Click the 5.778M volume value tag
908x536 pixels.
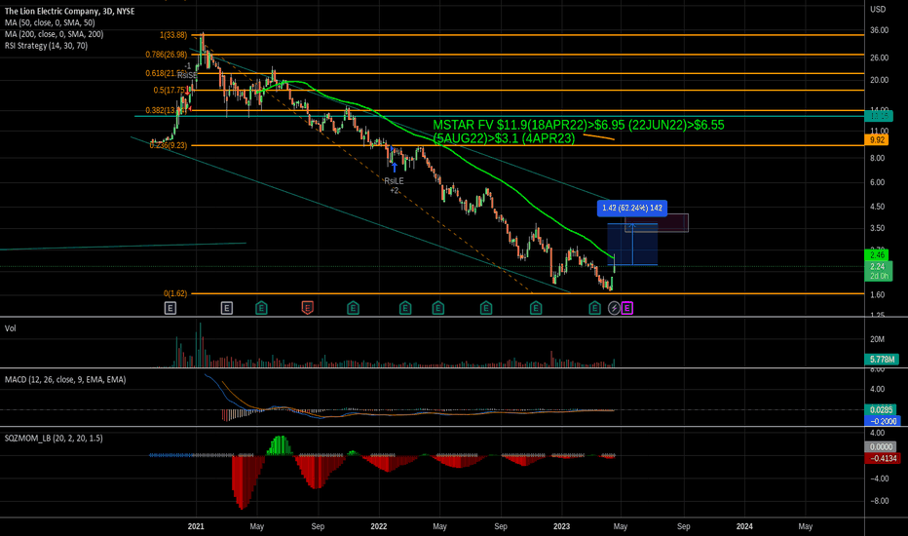882,360
